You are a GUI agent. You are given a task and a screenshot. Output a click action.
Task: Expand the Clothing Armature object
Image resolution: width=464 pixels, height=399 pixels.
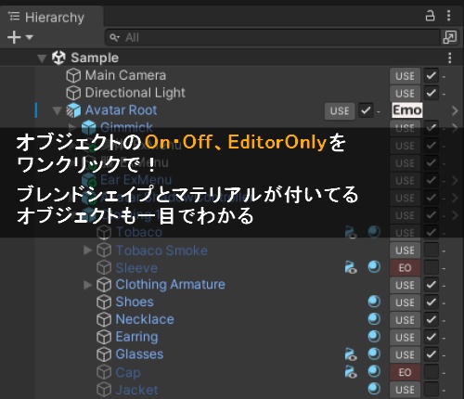coord(88,285)
